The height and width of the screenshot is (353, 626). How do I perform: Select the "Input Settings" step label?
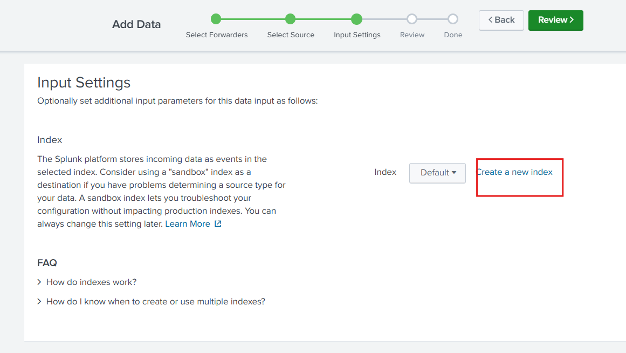pos(357,35)
